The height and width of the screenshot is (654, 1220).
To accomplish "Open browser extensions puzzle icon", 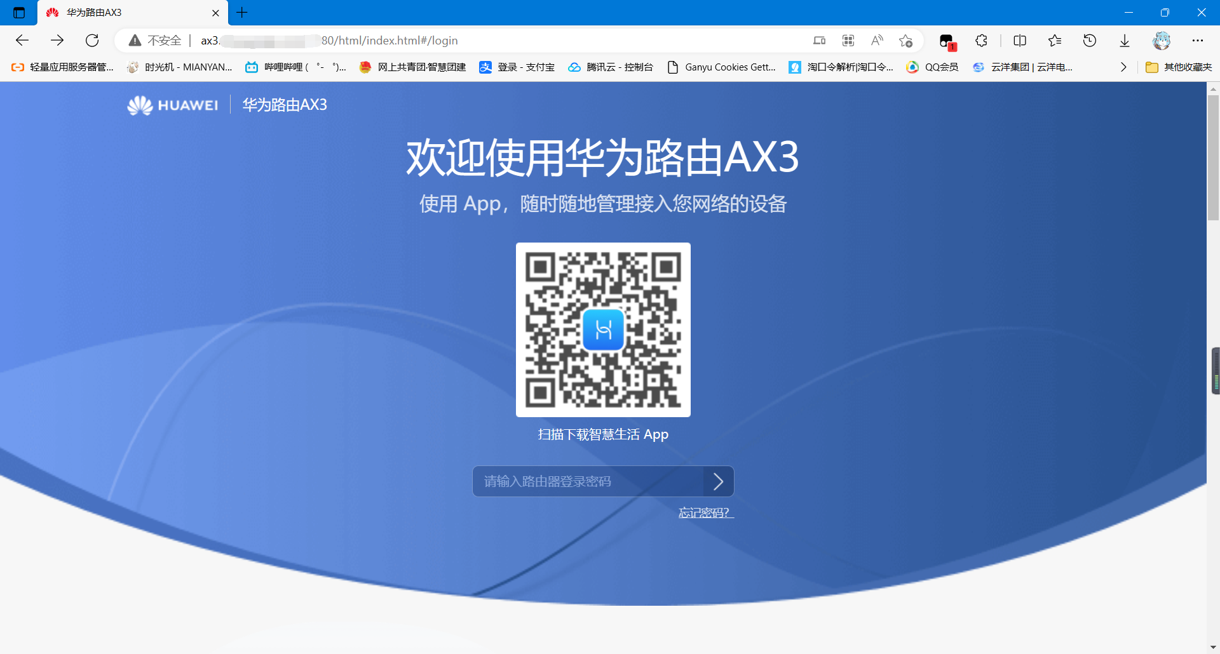I will [981, 41].
